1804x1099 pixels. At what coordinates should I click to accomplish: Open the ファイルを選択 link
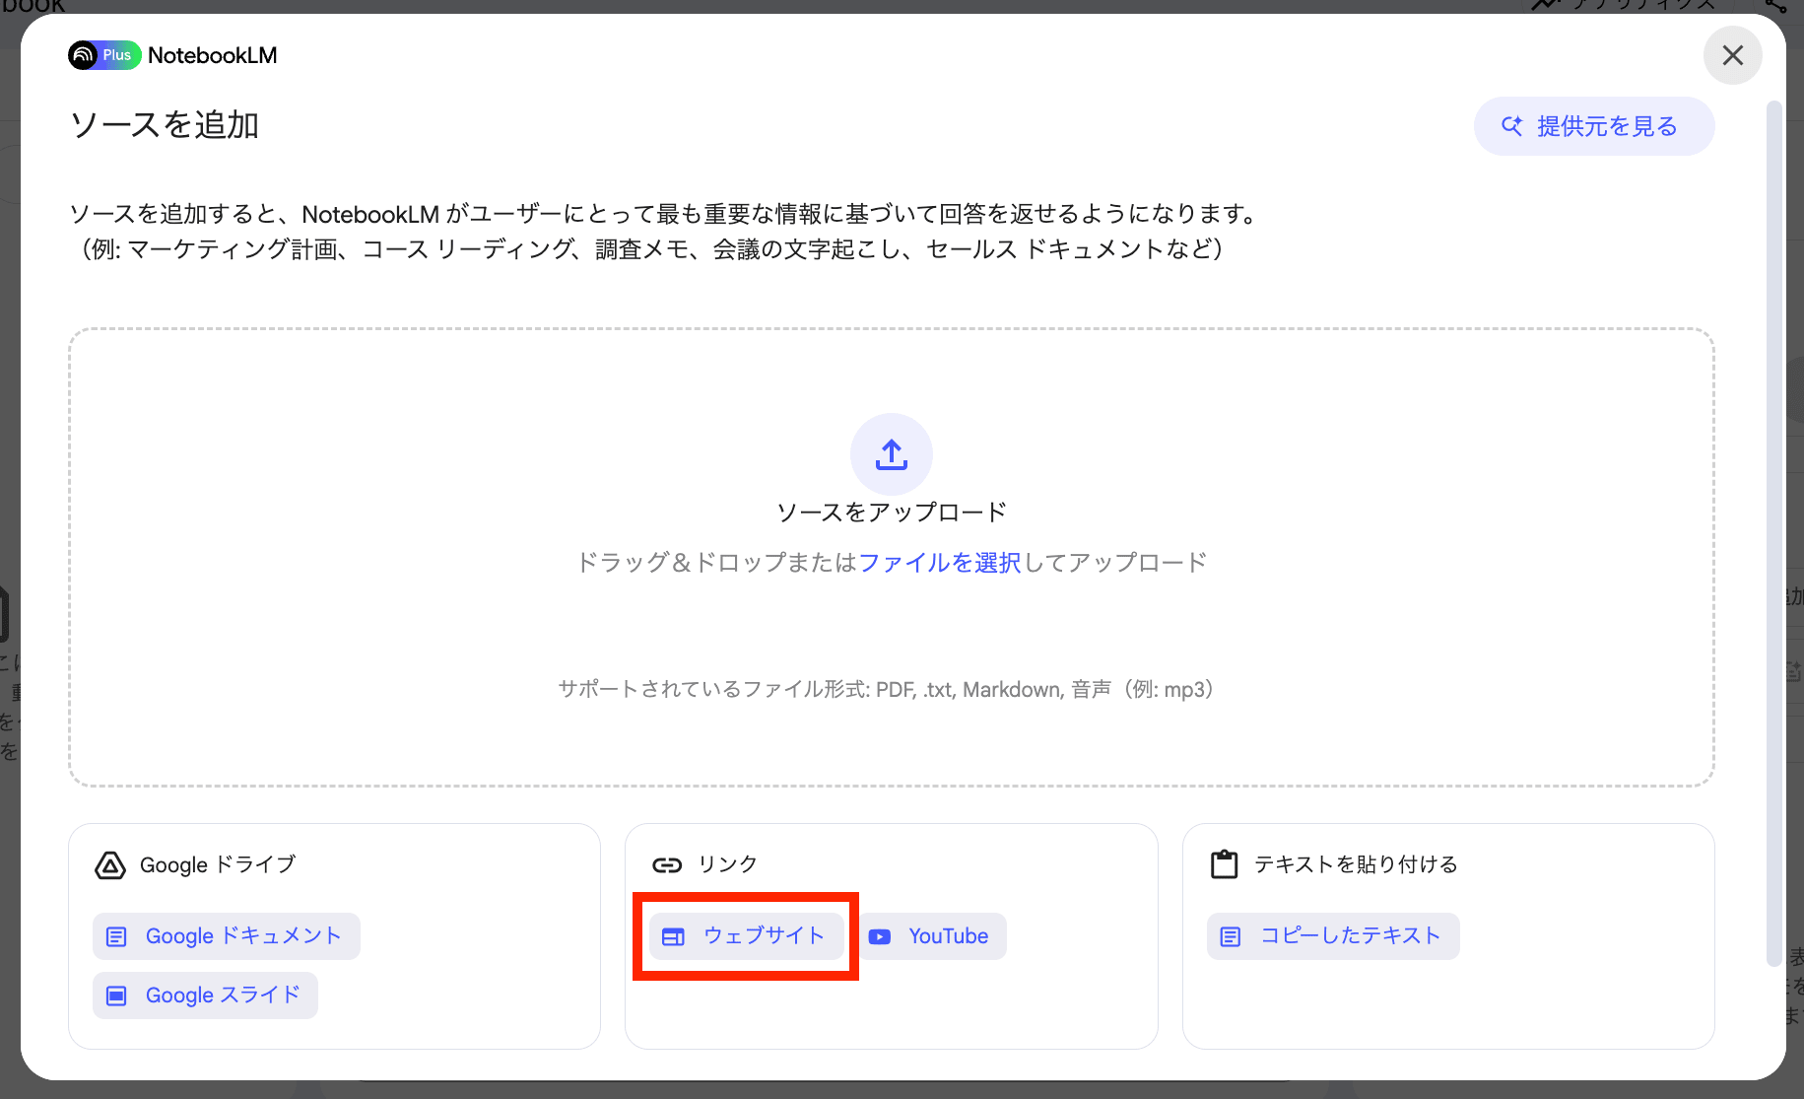coord(940,563)
